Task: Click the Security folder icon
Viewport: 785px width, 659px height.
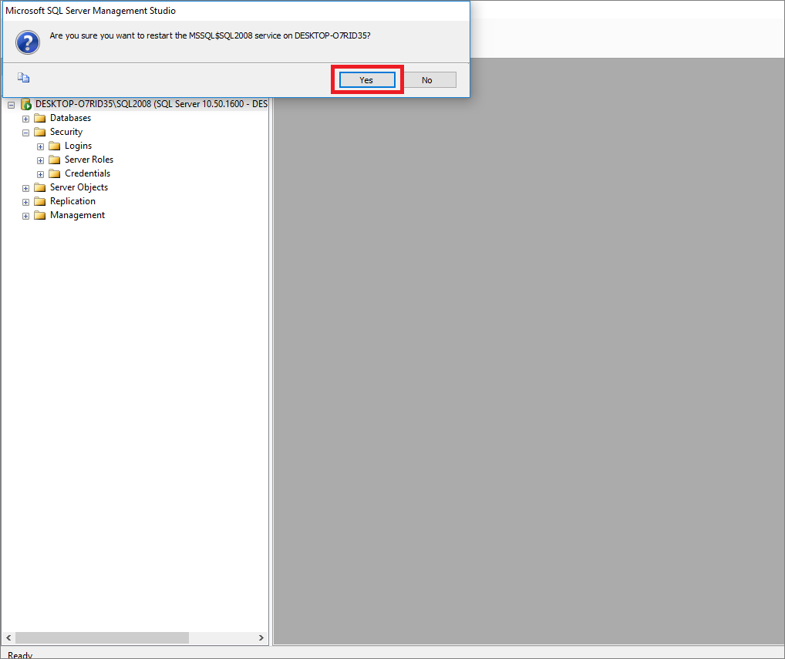Action: pyautogui.click(x=39, y=132)
